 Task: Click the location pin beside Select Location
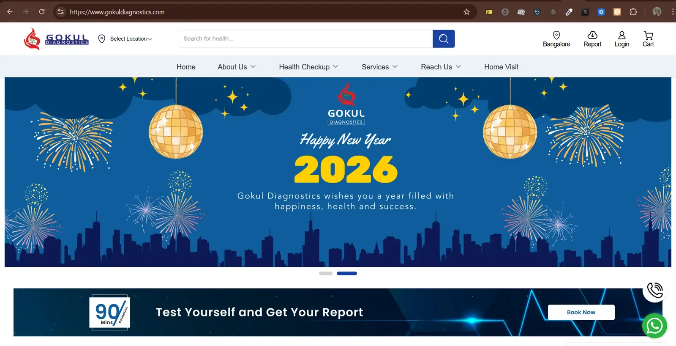[101, 39]
